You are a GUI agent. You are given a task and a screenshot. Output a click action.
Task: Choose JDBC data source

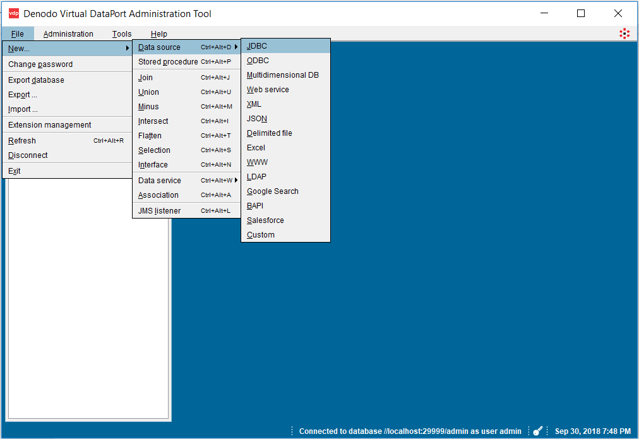point(285,46)
